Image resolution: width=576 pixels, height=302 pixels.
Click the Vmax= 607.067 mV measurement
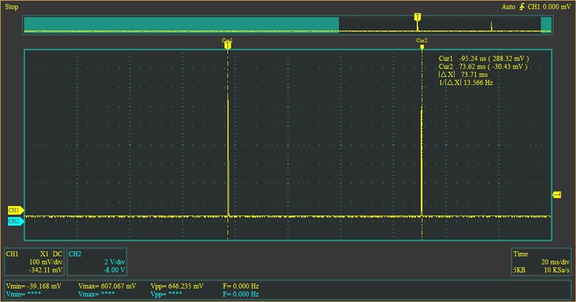click(x=107, y=286)
